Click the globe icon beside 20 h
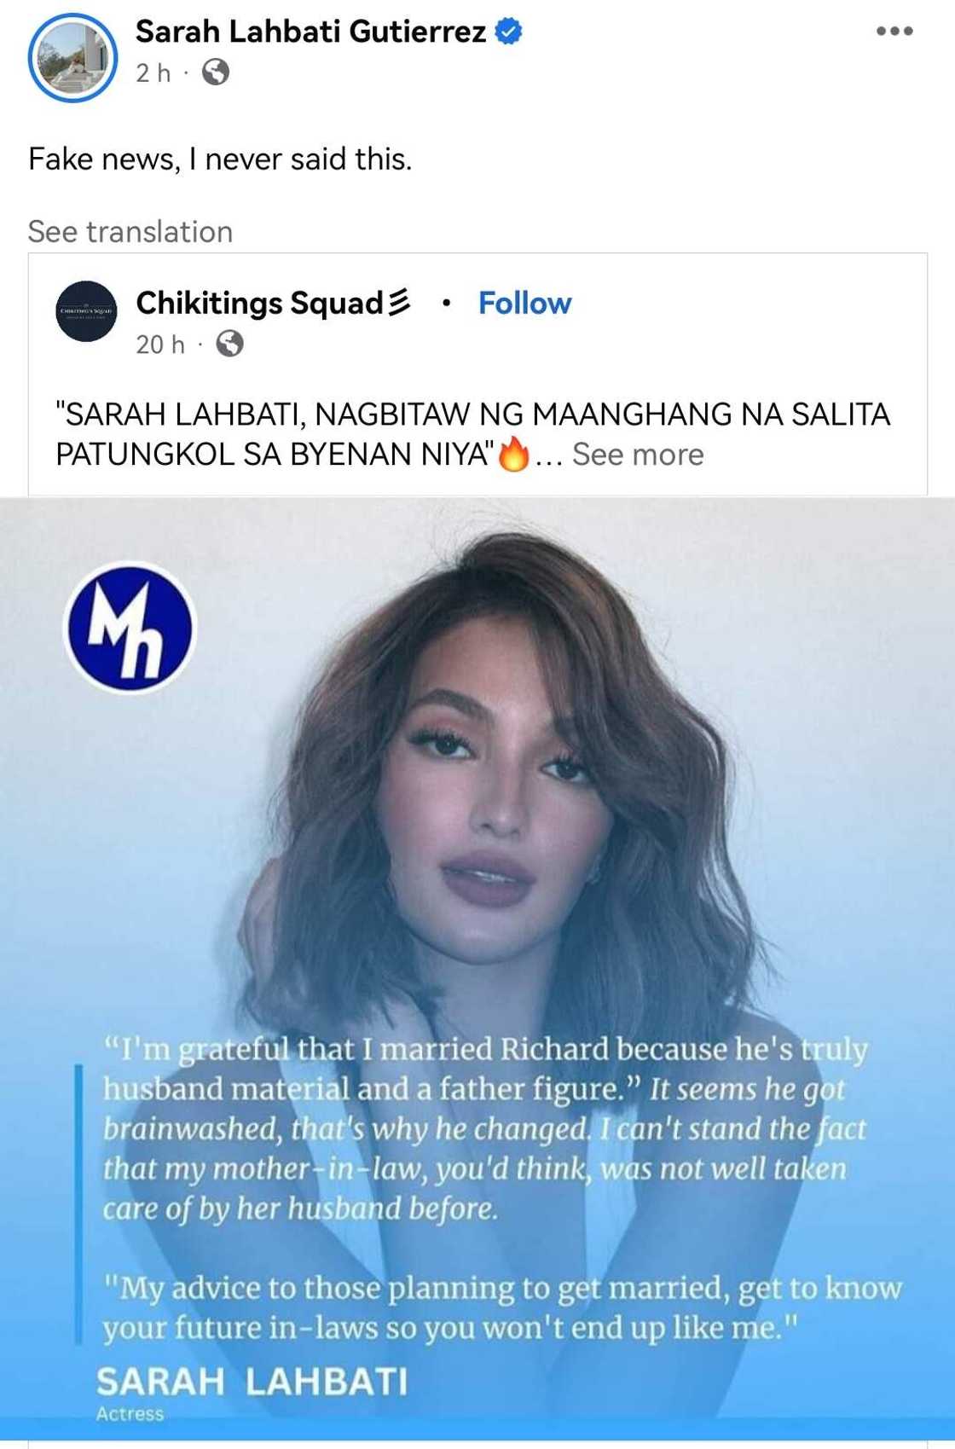The width and height of the screenshot is (955, 1449). tap(229, 344)
